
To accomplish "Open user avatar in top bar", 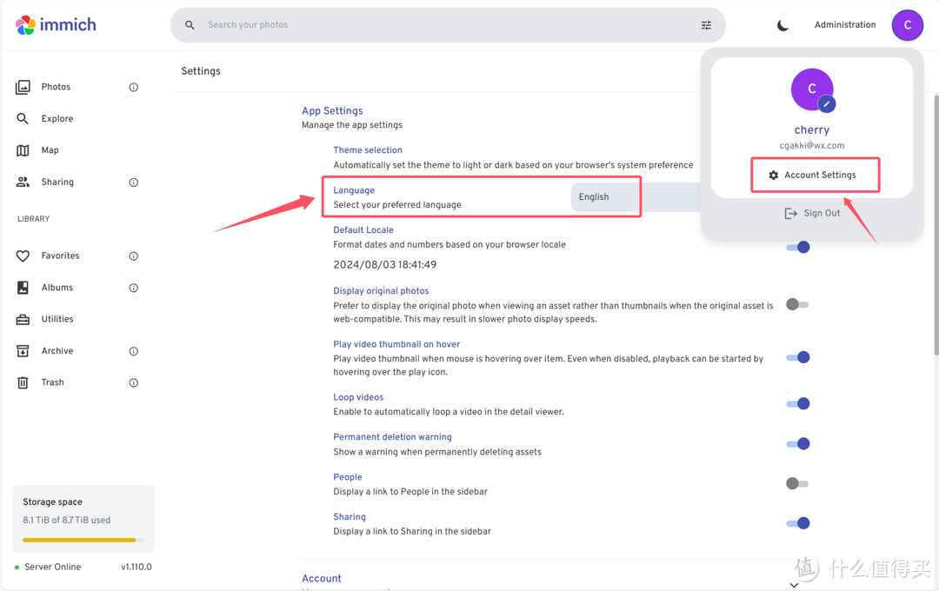I will coord(907,25).
